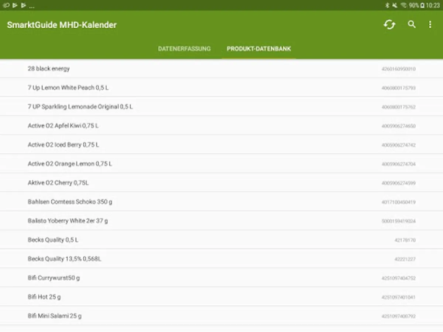Open 7 UP Sparkling Lemonade Original 0,5 L
The width and height of the screenshot is (443, 332).
tap(221, 107)
